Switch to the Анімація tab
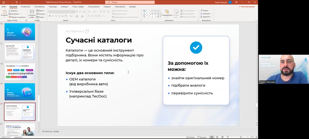 pos(64,6)
